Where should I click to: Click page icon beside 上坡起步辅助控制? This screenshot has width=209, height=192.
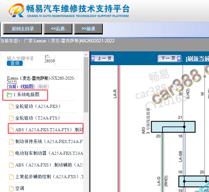tap(11, 177)
